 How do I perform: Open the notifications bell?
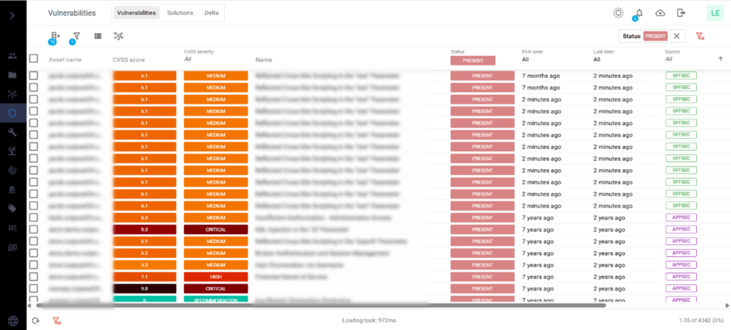pyautogui.click(x=638, y=13)
